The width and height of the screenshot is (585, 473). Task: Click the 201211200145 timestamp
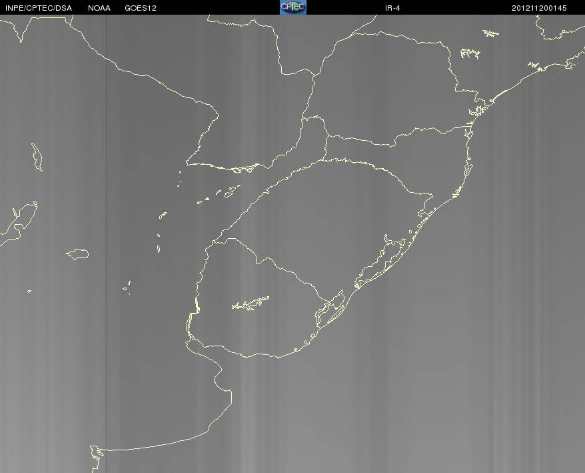(x=539, y=8)
